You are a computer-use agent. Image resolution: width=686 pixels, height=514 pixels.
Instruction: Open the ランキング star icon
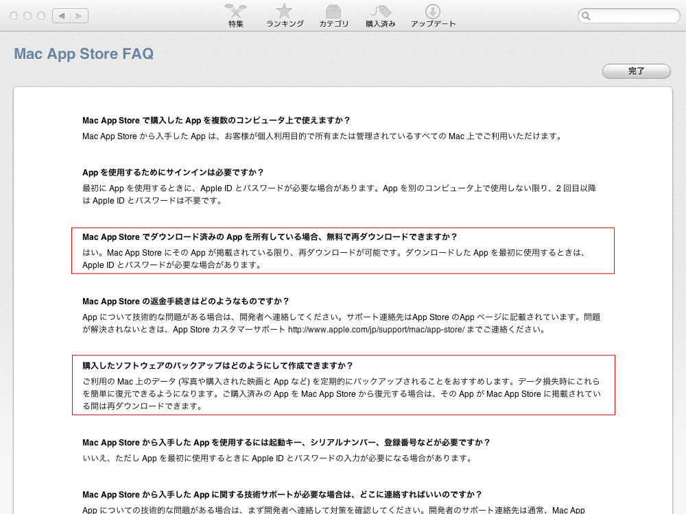285,15
